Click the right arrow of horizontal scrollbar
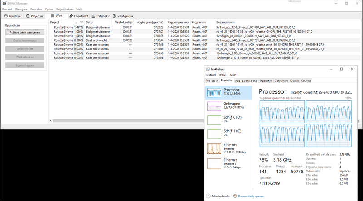Image resolution: width=363 pixels, height=201 pixels. [x=359, y=120]
